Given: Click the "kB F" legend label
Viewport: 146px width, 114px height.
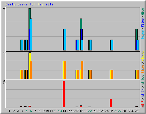Looking at the screenshot, I should tap(143, 104).
